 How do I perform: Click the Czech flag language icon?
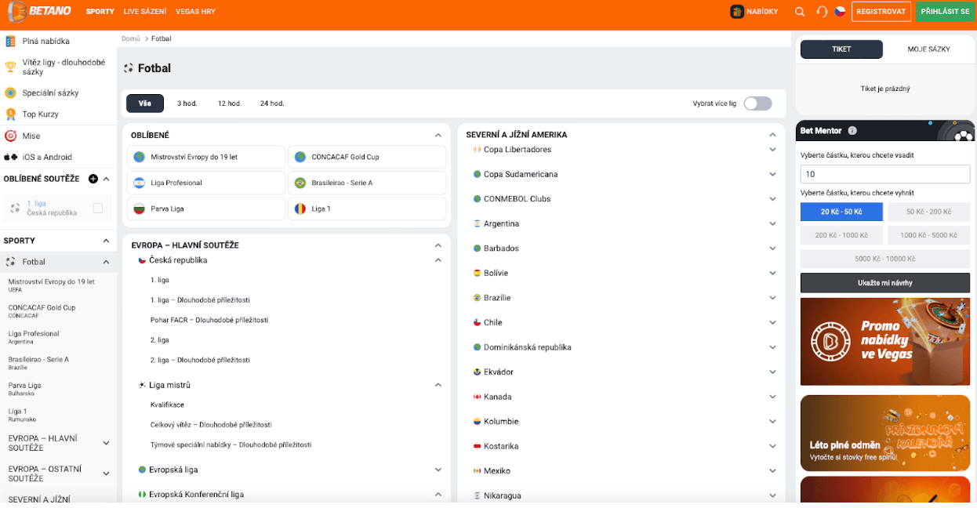(x=840, y=12)
